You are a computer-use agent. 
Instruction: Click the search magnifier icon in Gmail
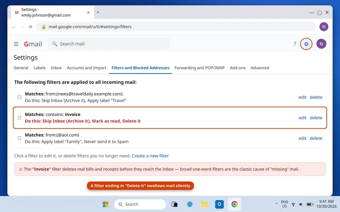click(55, 44)
